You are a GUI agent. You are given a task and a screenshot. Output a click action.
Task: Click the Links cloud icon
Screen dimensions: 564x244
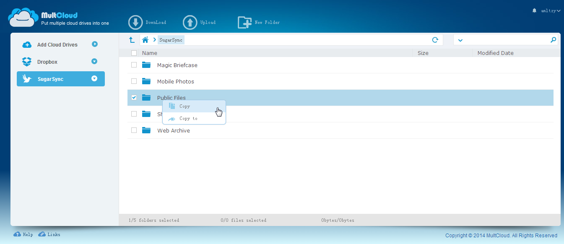(x=42, y=234)
